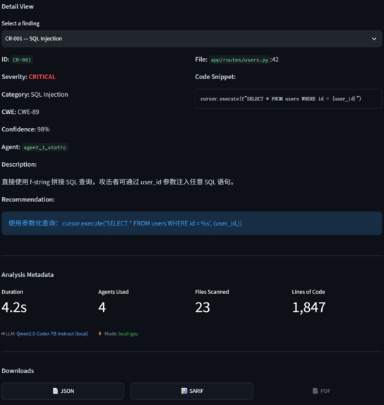Click the Duration 4.2s metric
This screenshot has height=405, width=384.
tap(14, 307)
